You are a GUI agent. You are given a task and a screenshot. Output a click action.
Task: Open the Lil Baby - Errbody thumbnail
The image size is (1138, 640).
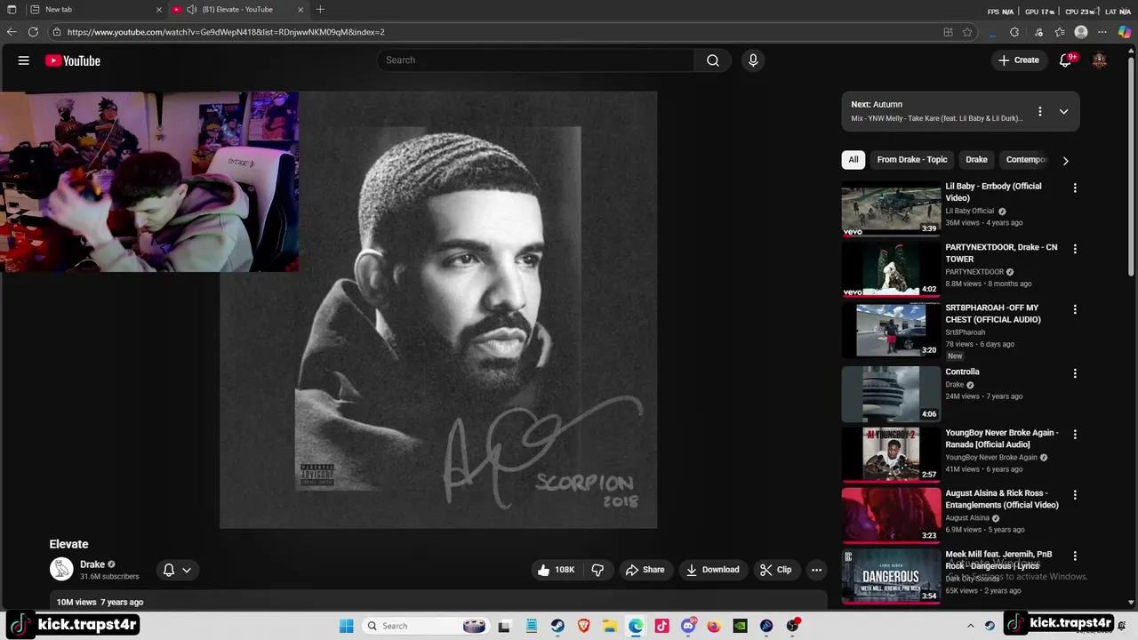(x=891, y=209)
